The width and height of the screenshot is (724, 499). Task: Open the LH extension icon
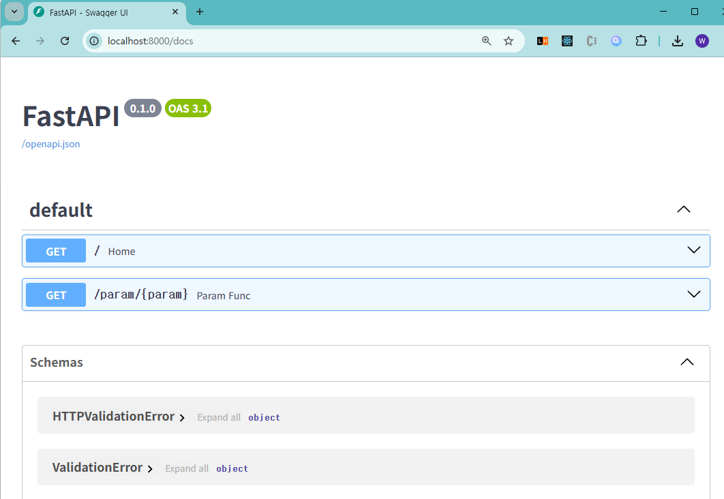(543, 41)
